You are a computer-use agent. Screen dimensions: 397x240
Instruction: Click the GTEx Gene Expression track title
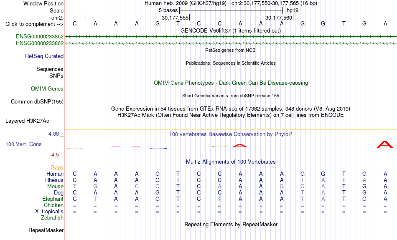click(231, 109)
